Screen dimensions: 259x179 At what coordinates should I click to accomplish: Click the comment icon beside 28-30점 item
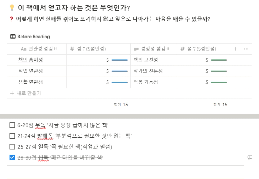tap(250, 157)
